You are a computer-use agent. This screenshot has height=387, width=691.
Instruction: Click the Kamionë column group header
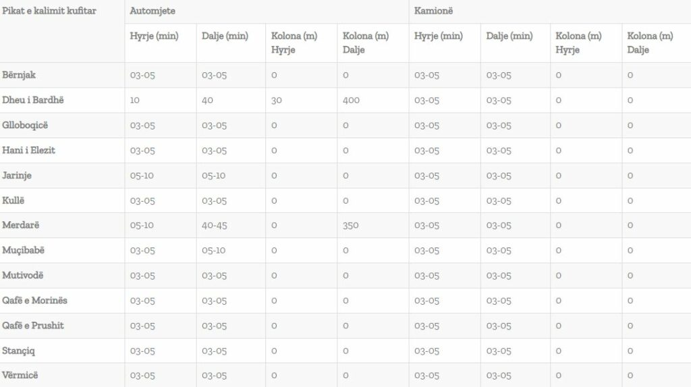point(432,11)
